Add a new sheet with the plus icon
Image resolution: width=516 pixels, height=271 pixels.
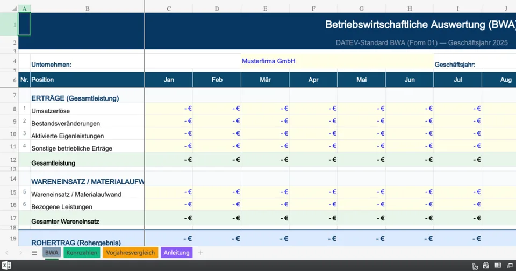(x=200, y=253)
